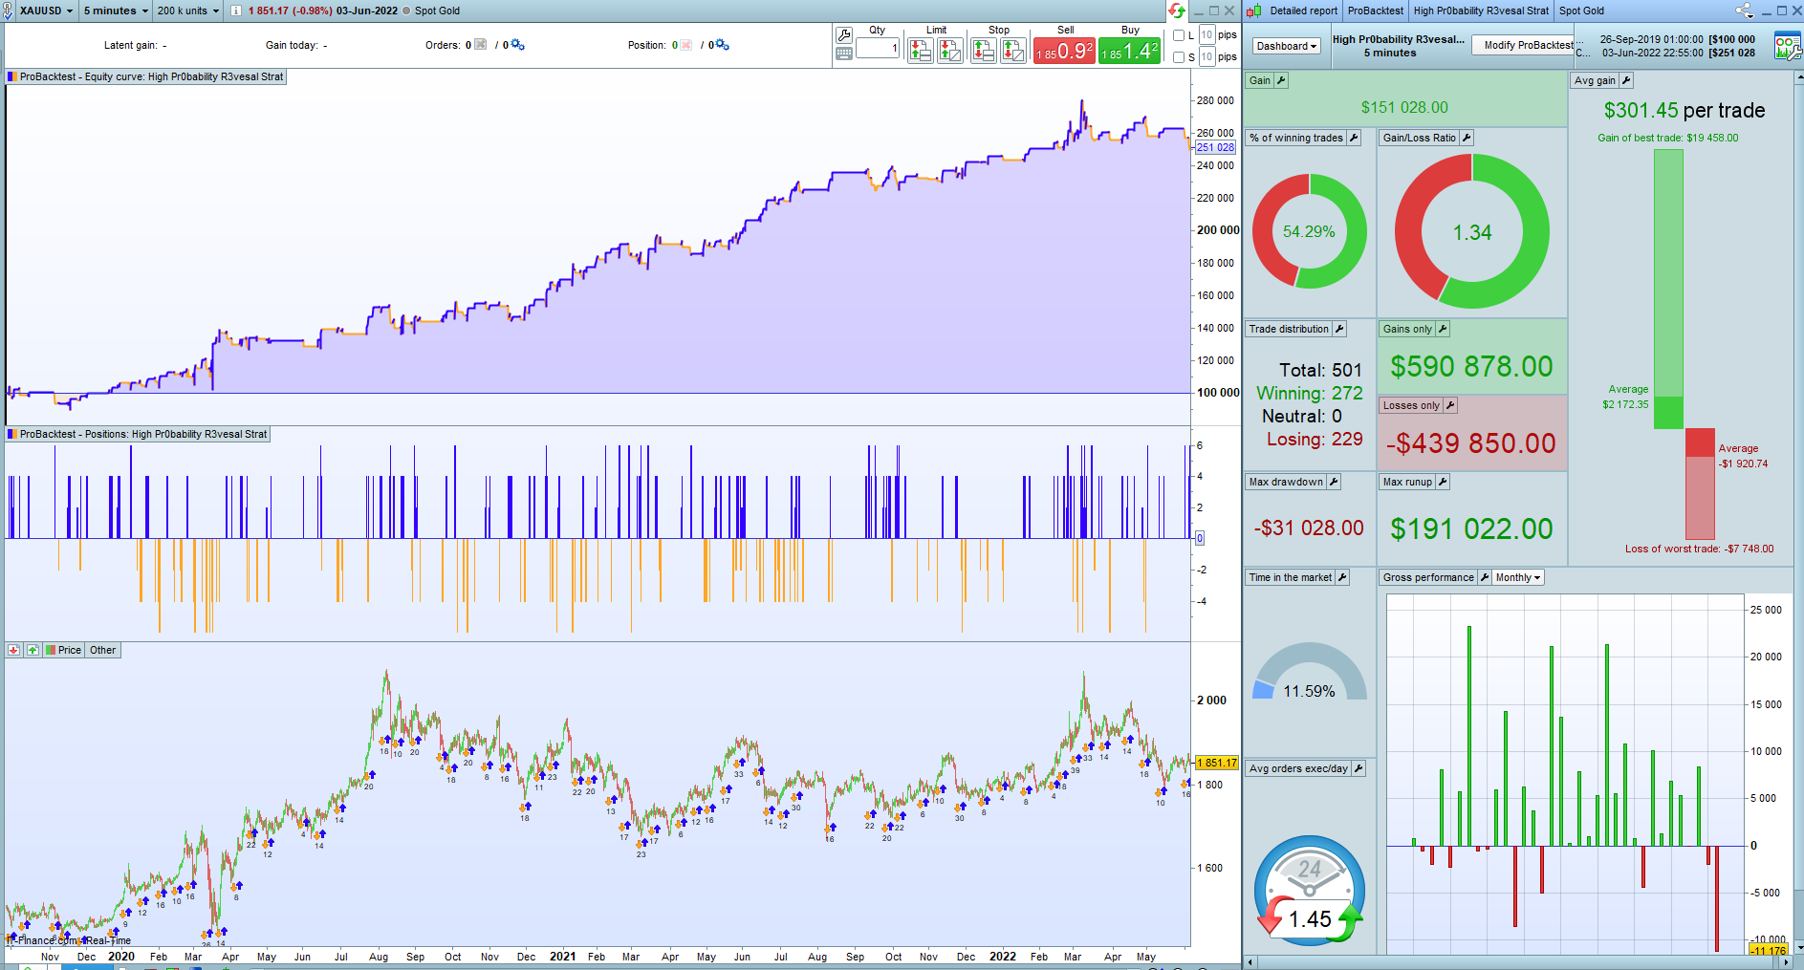This screenshot has height=970, width=1804.
Task: Select the Other tab in the chart panel
Action: (x=103, y=650)
